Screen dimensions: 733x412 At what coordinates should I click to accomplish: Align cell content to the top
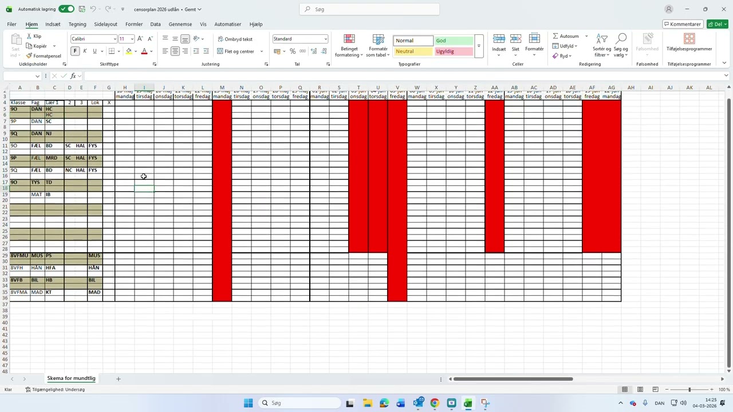(x=165, y=39)
